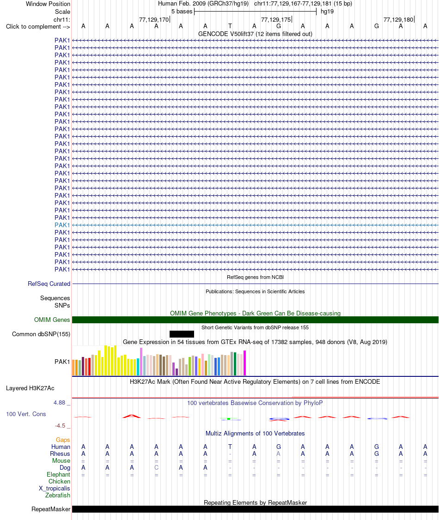Open the GTEx Gene Expression track title

[255, 342]
